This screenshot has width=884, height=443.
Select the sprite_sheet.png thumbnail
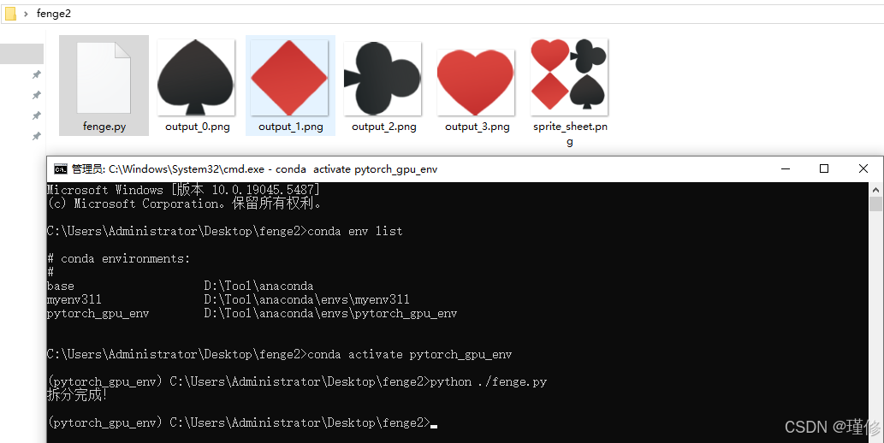click(x=569, y=77)
